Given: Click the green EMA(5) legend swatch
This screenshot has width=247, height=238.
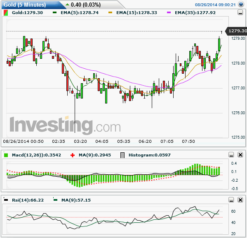Looking at the screenshot, I should click(x=55, y=12).
